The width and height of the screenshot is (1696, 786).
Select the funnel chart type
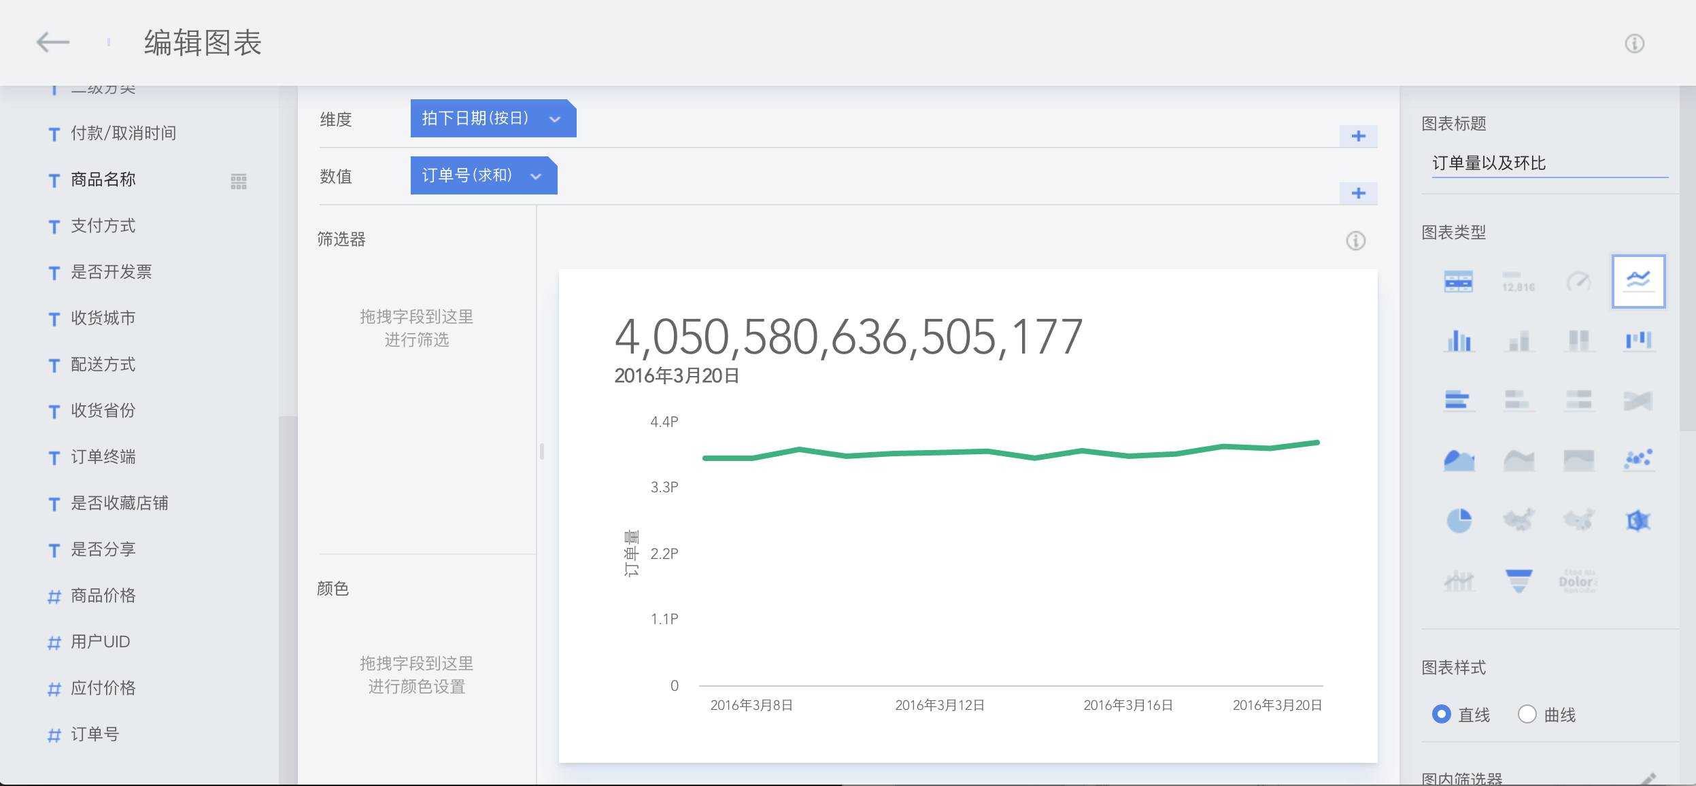point(1519,581)
